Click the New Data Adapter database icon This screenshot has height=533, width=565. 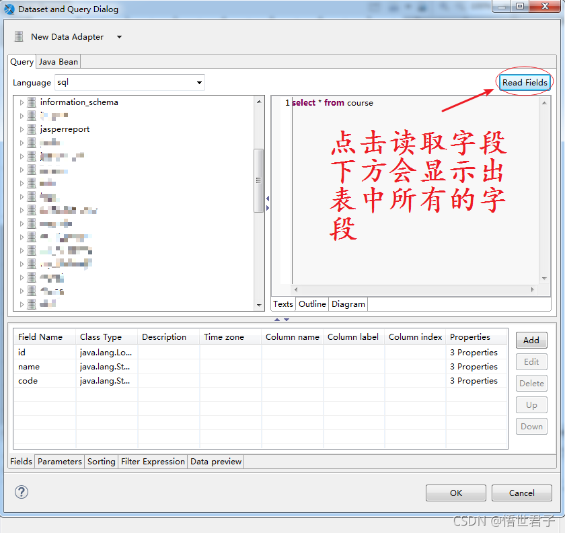click(x=19, y=37)
